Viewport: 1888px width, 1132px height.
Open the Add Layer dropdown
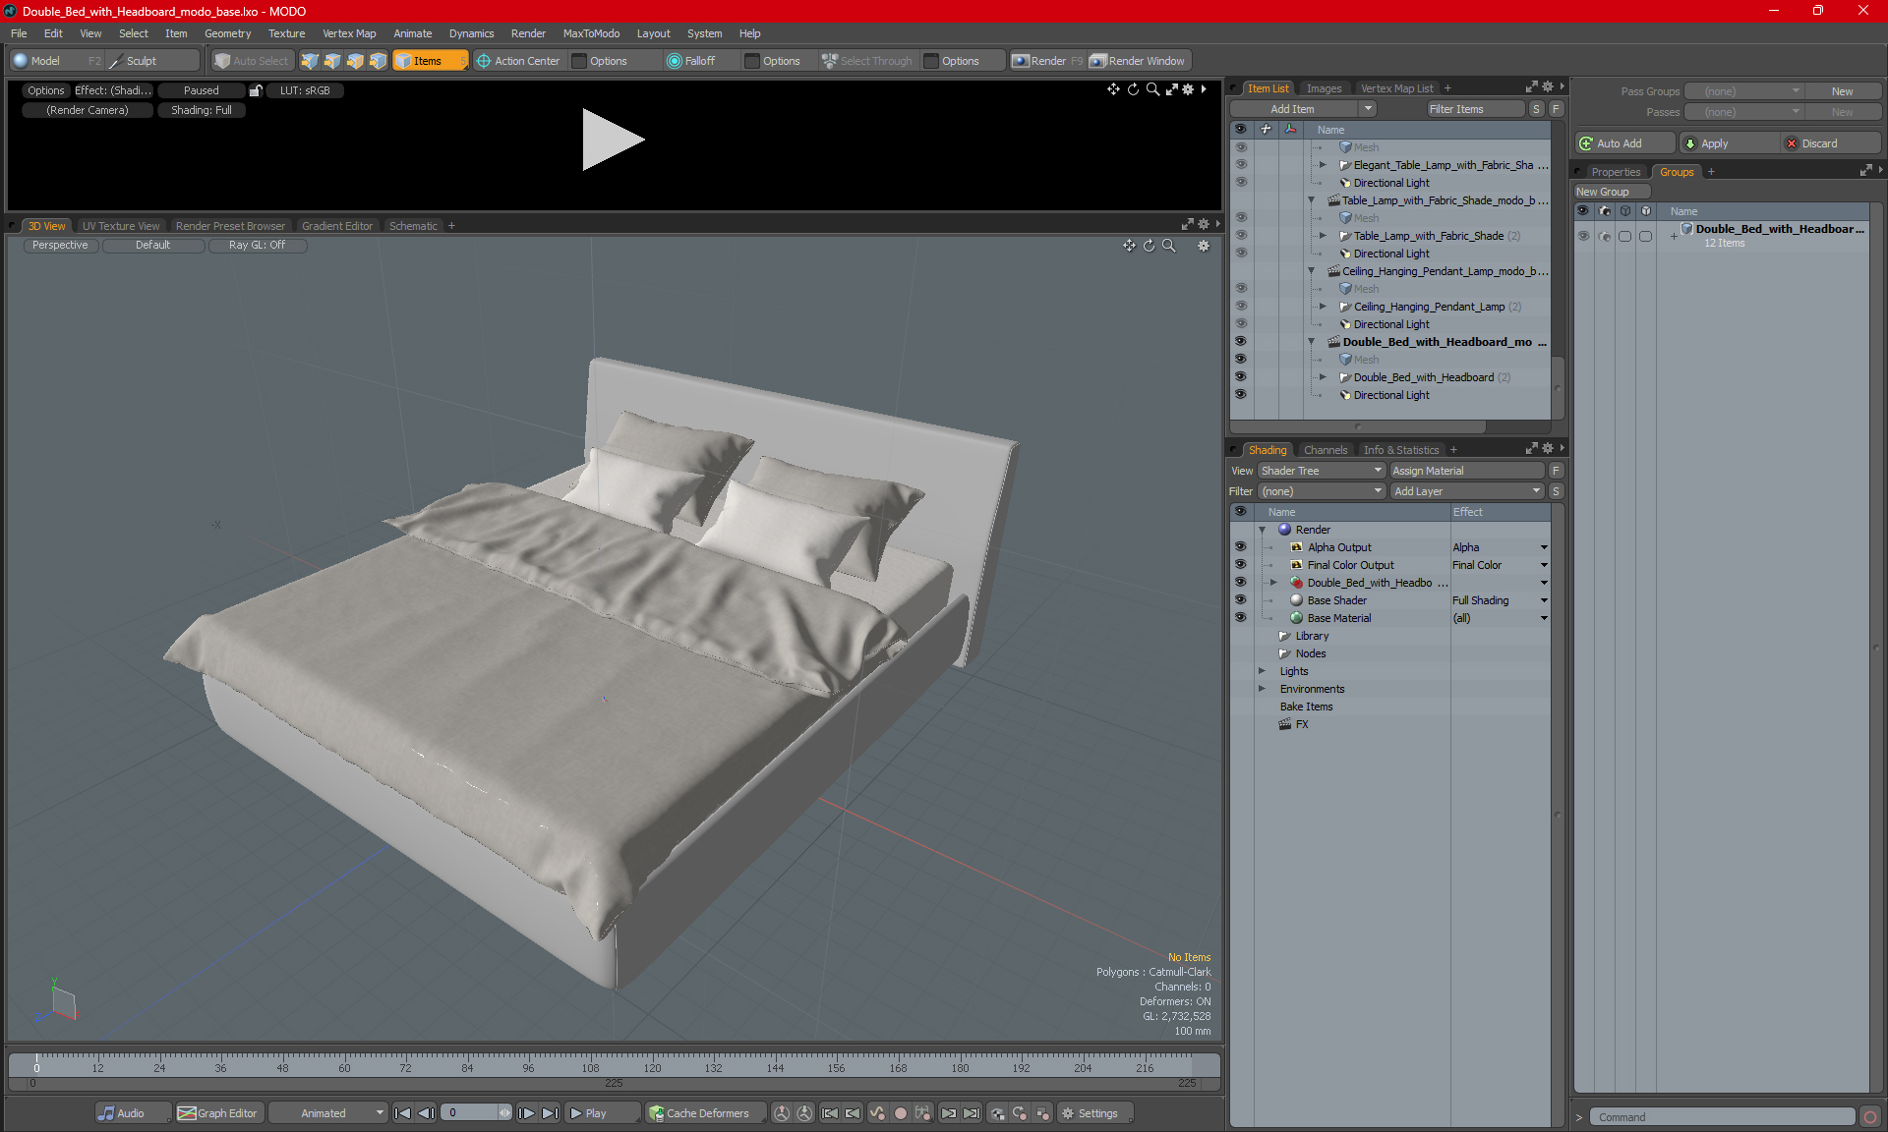(x=1466, y=491)
